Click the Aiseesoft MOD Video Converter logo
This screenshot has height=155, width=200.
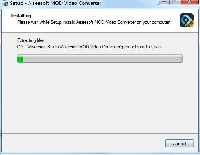[187, 21]
